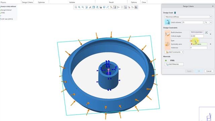Click the green plus next to STEEL
215x121 pixels.
click(x=166, y=61)
